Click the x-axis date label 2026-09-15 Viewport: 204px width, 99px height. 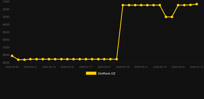(160, 67)
